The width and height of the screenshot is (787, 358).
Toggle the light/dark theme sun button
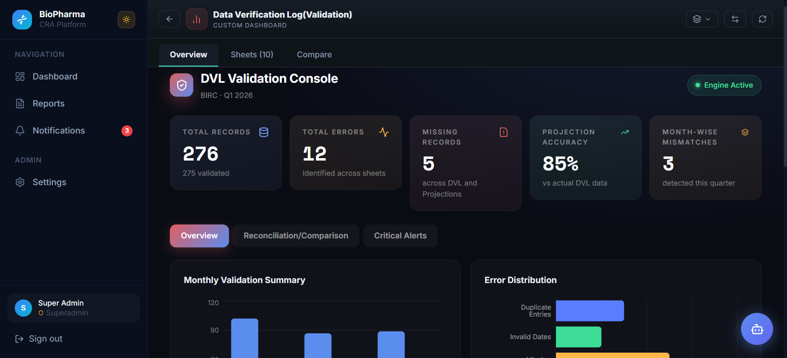click(126, 20)
